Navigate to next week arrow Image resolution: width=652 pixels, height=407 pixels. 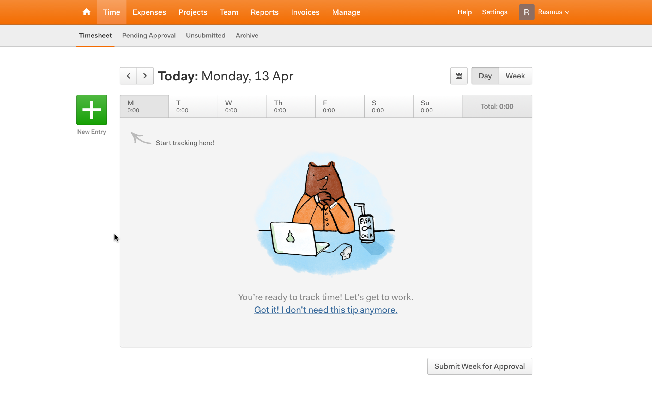point(145,76)
